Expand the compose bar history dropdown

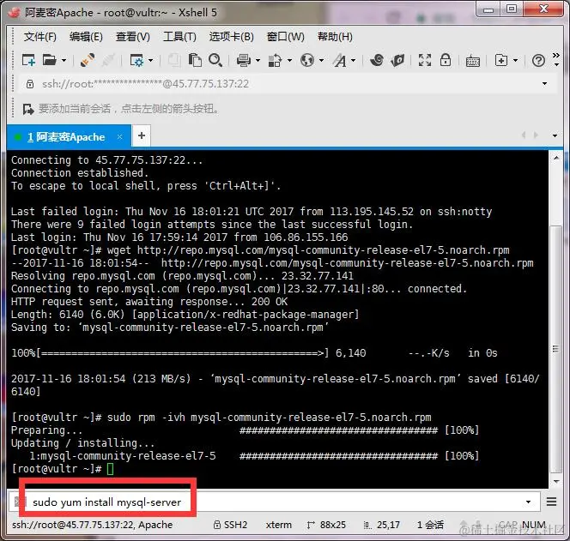click(x=528, y=502)
